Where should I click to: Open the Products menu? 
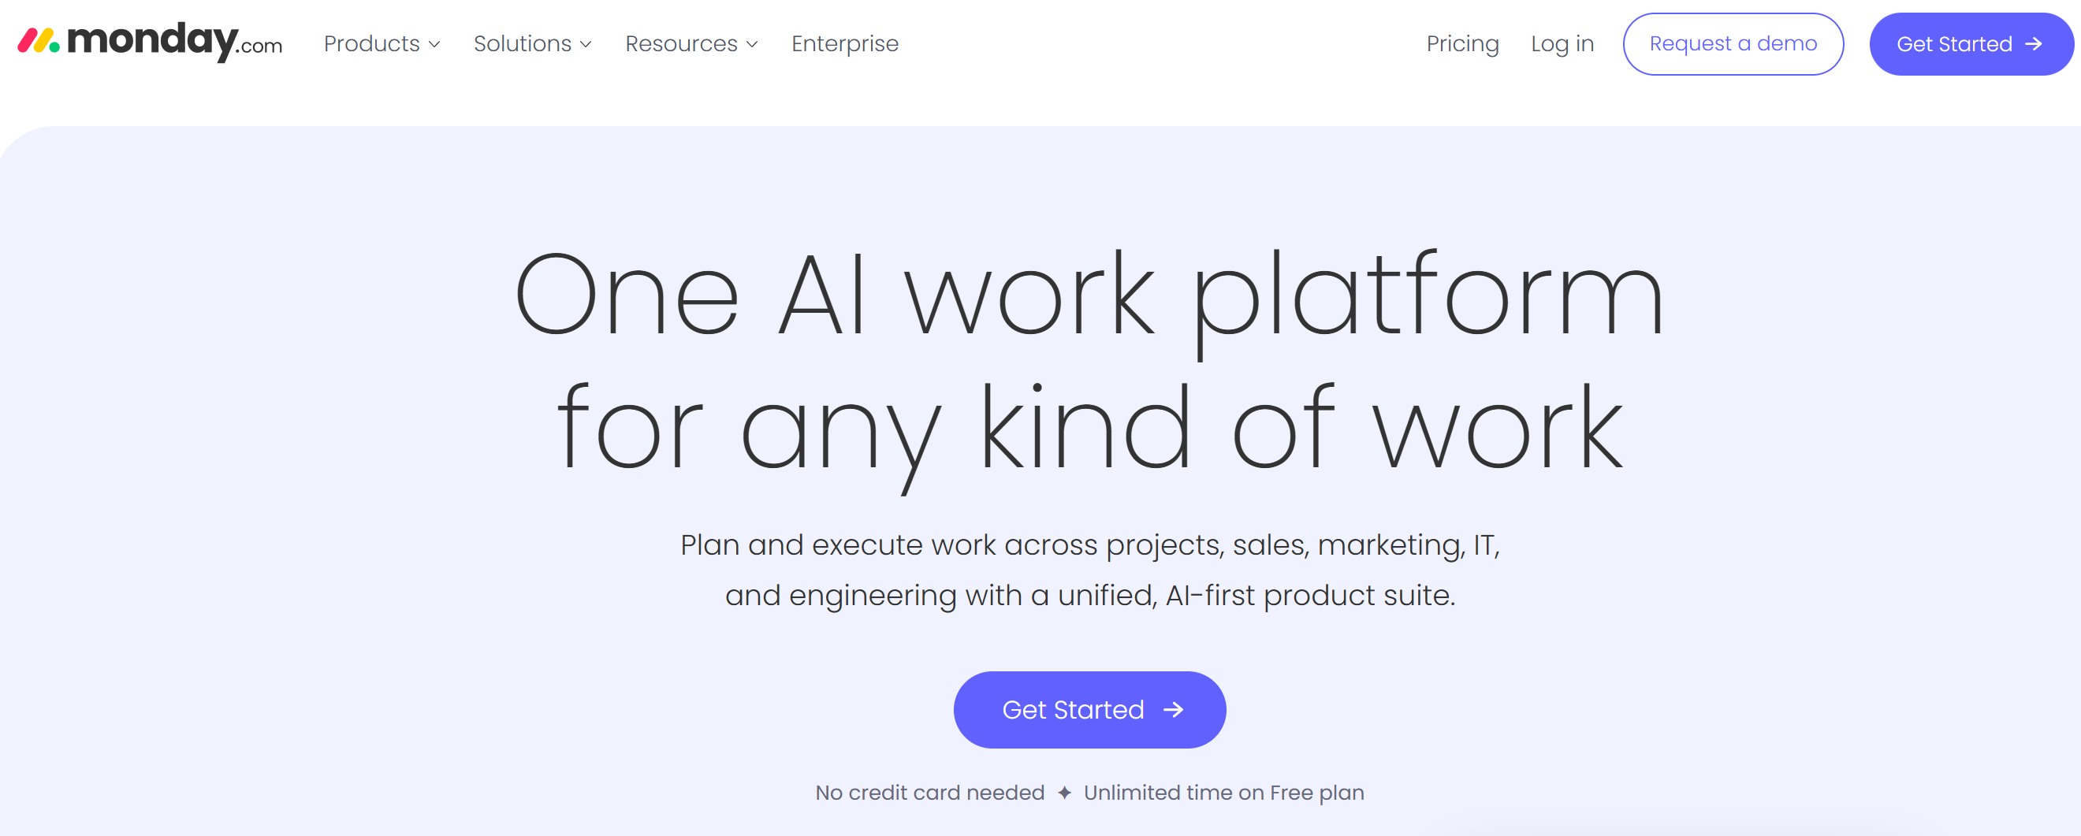[371, 43]
